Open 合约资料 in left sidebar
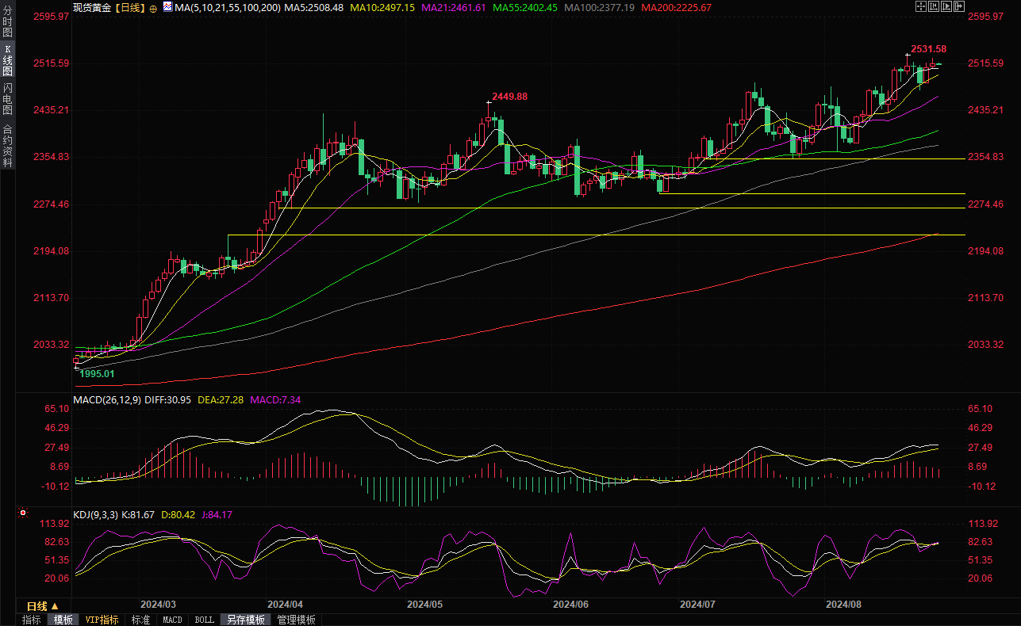The width and height of the screenshot is (1021, 626). (8, 146)
